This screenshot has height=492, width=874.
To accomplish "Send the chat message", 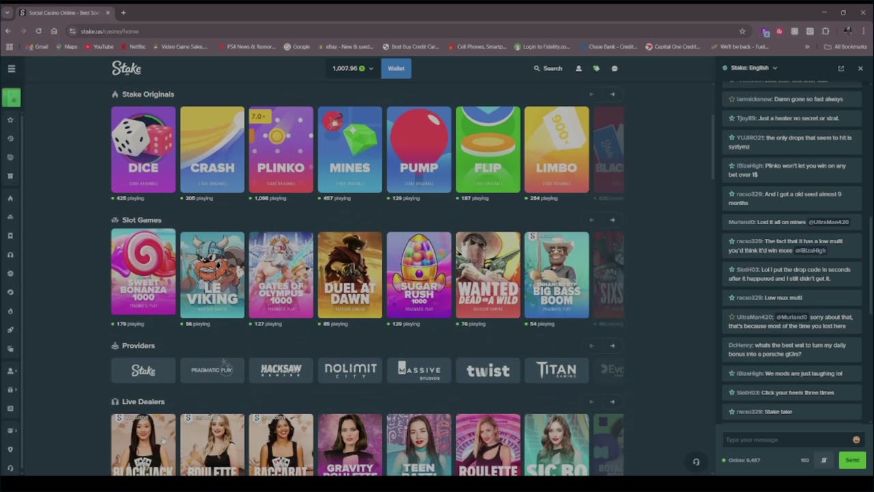I will coord(852,460).
